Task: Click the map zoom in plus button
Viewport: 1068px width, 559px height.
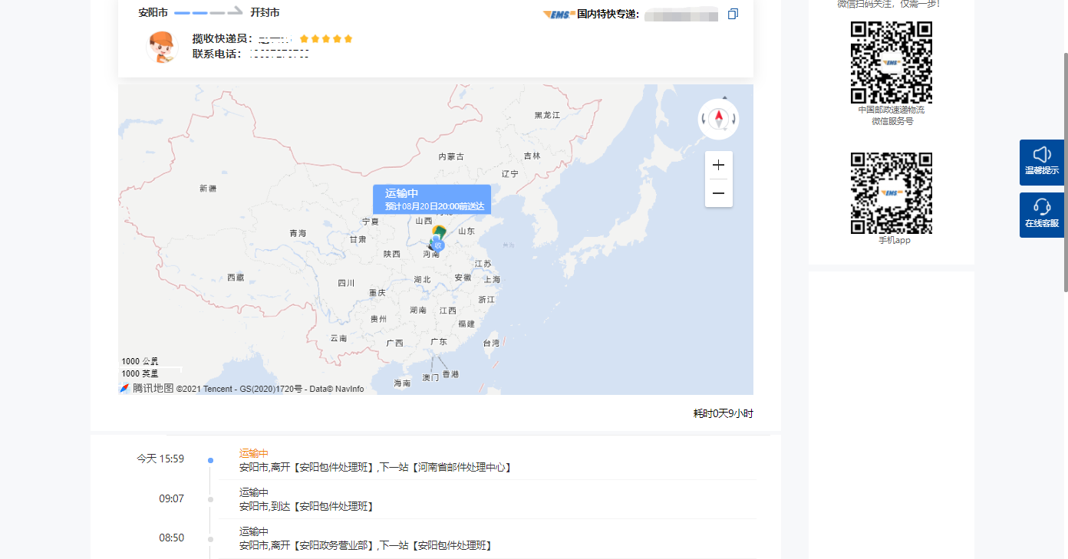Action: 718,165
